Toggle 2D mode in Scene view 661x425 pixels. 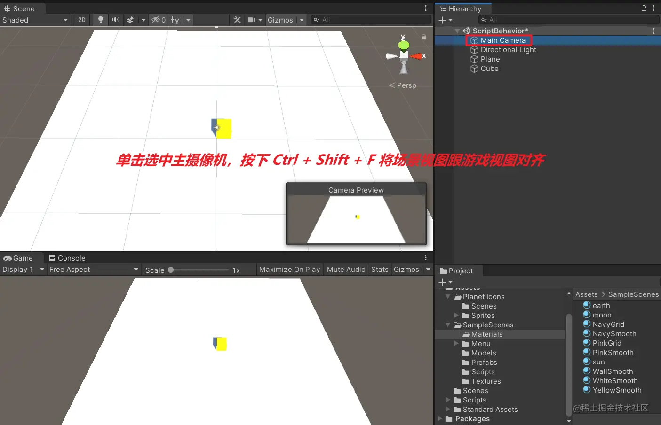[82, 20]
